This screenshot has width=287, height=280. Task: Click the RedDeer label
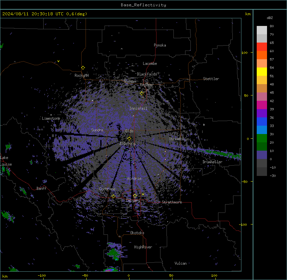point(146,85)
